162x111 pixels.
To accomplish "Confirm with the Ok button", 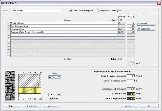I will pos(149,106).
